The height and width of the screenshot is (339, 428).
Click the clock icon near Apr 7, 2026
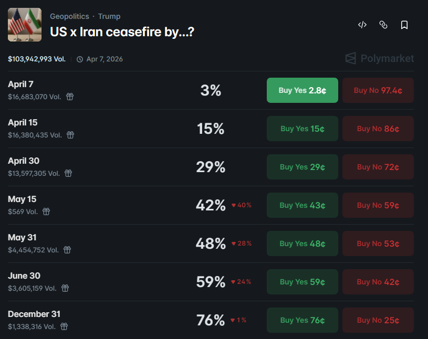click(80, 59)
